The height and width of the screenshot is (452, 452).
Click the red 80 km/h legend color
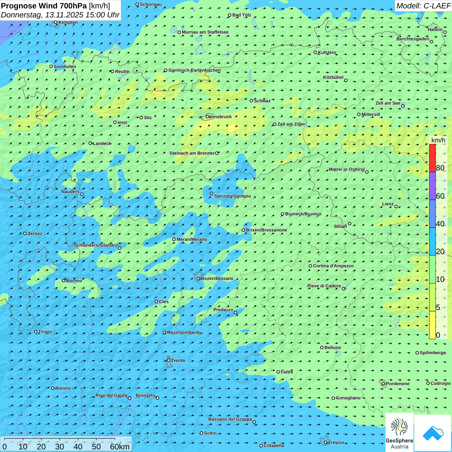[x=432, y=158]
